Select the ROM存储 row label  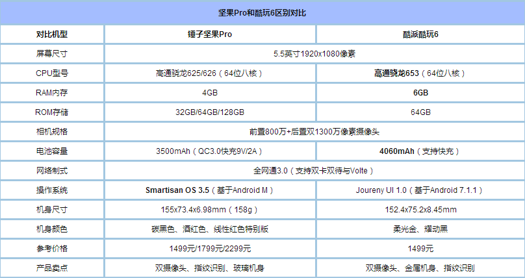click(x=52, y=112)
